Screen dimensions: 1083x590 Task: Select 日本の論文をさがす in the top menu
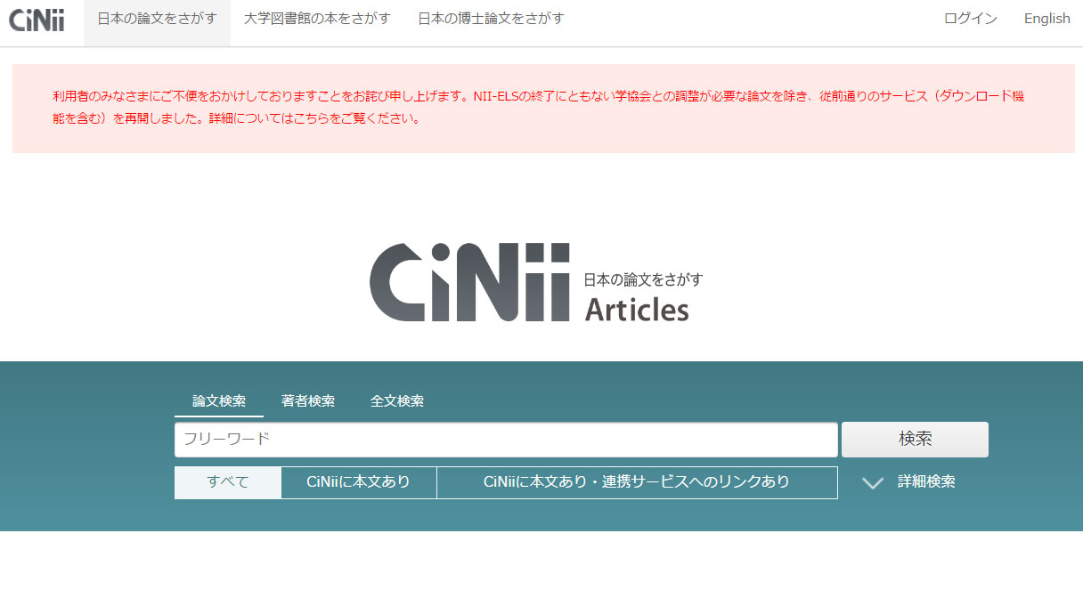[157, 18]
